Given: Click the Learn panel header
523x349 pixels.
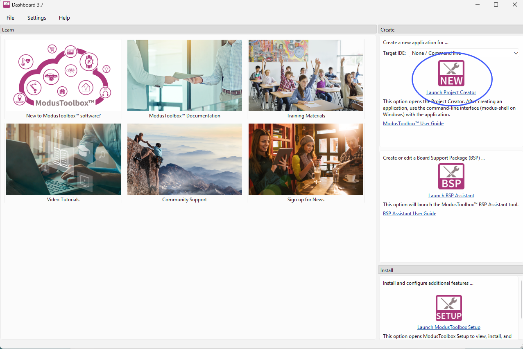Looking at the screenshot, I should pos(188,29).
